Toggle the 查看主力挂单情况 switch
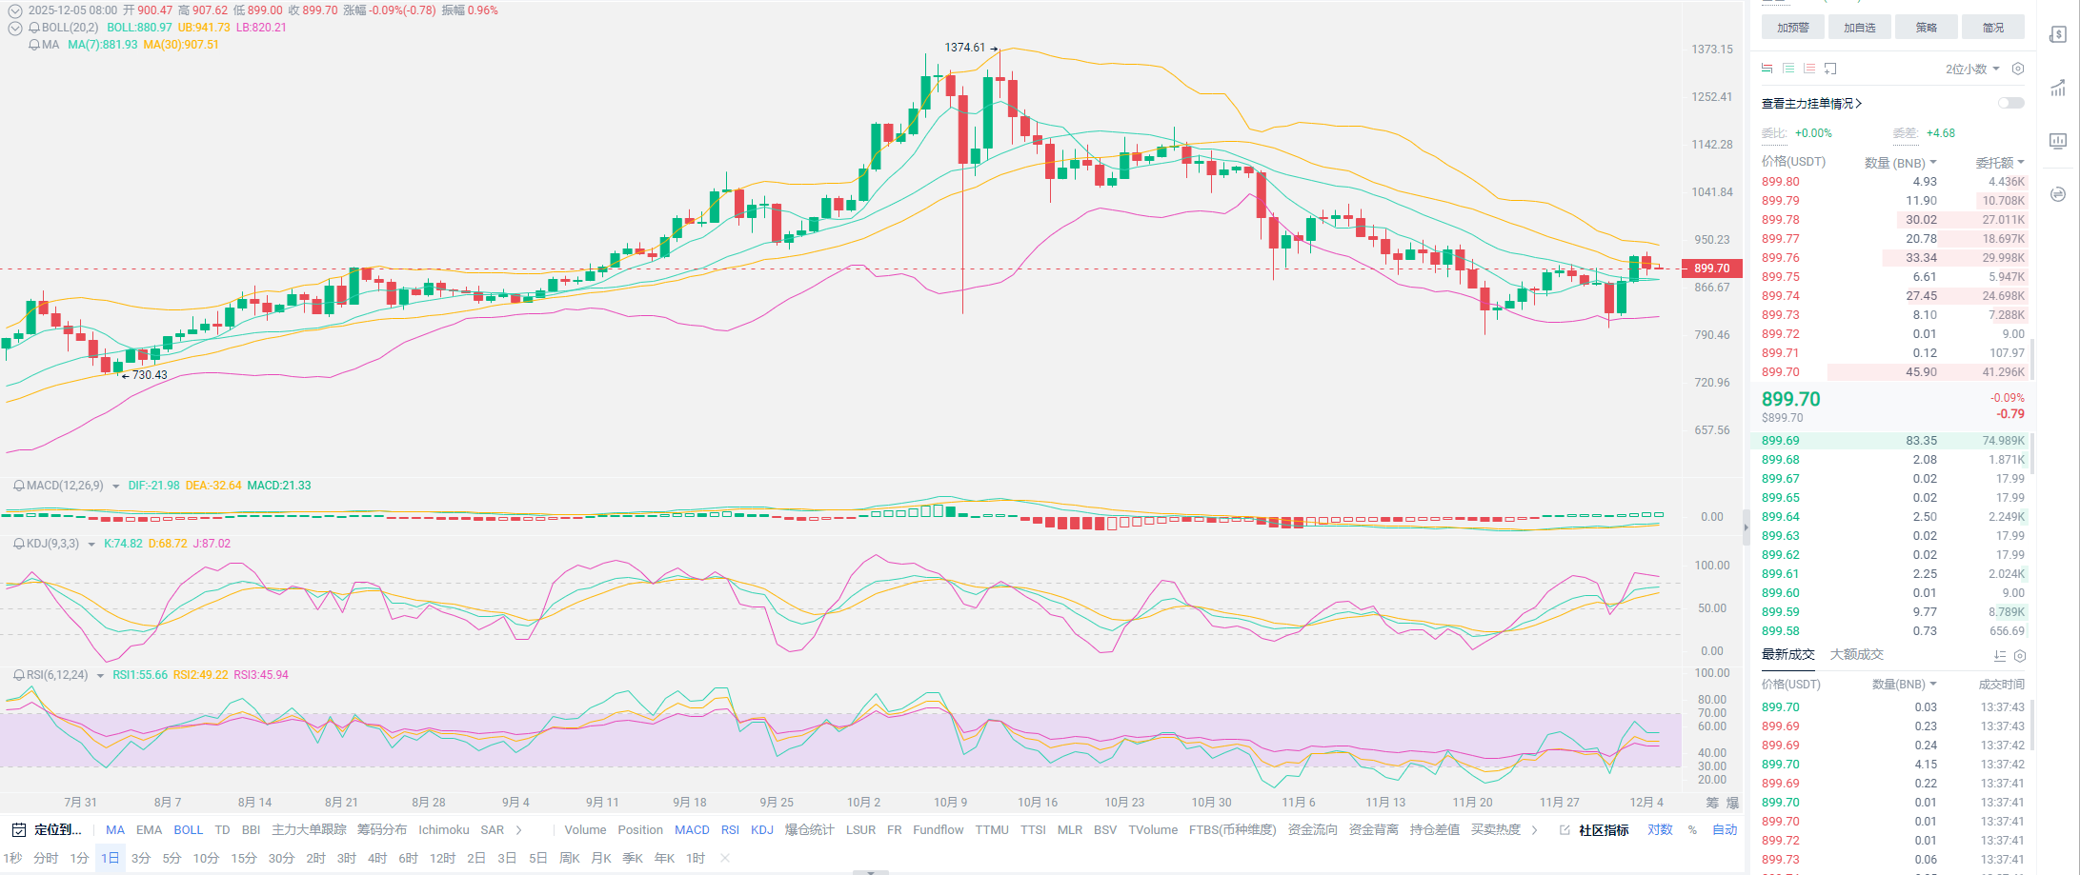 click(2010, 103)
